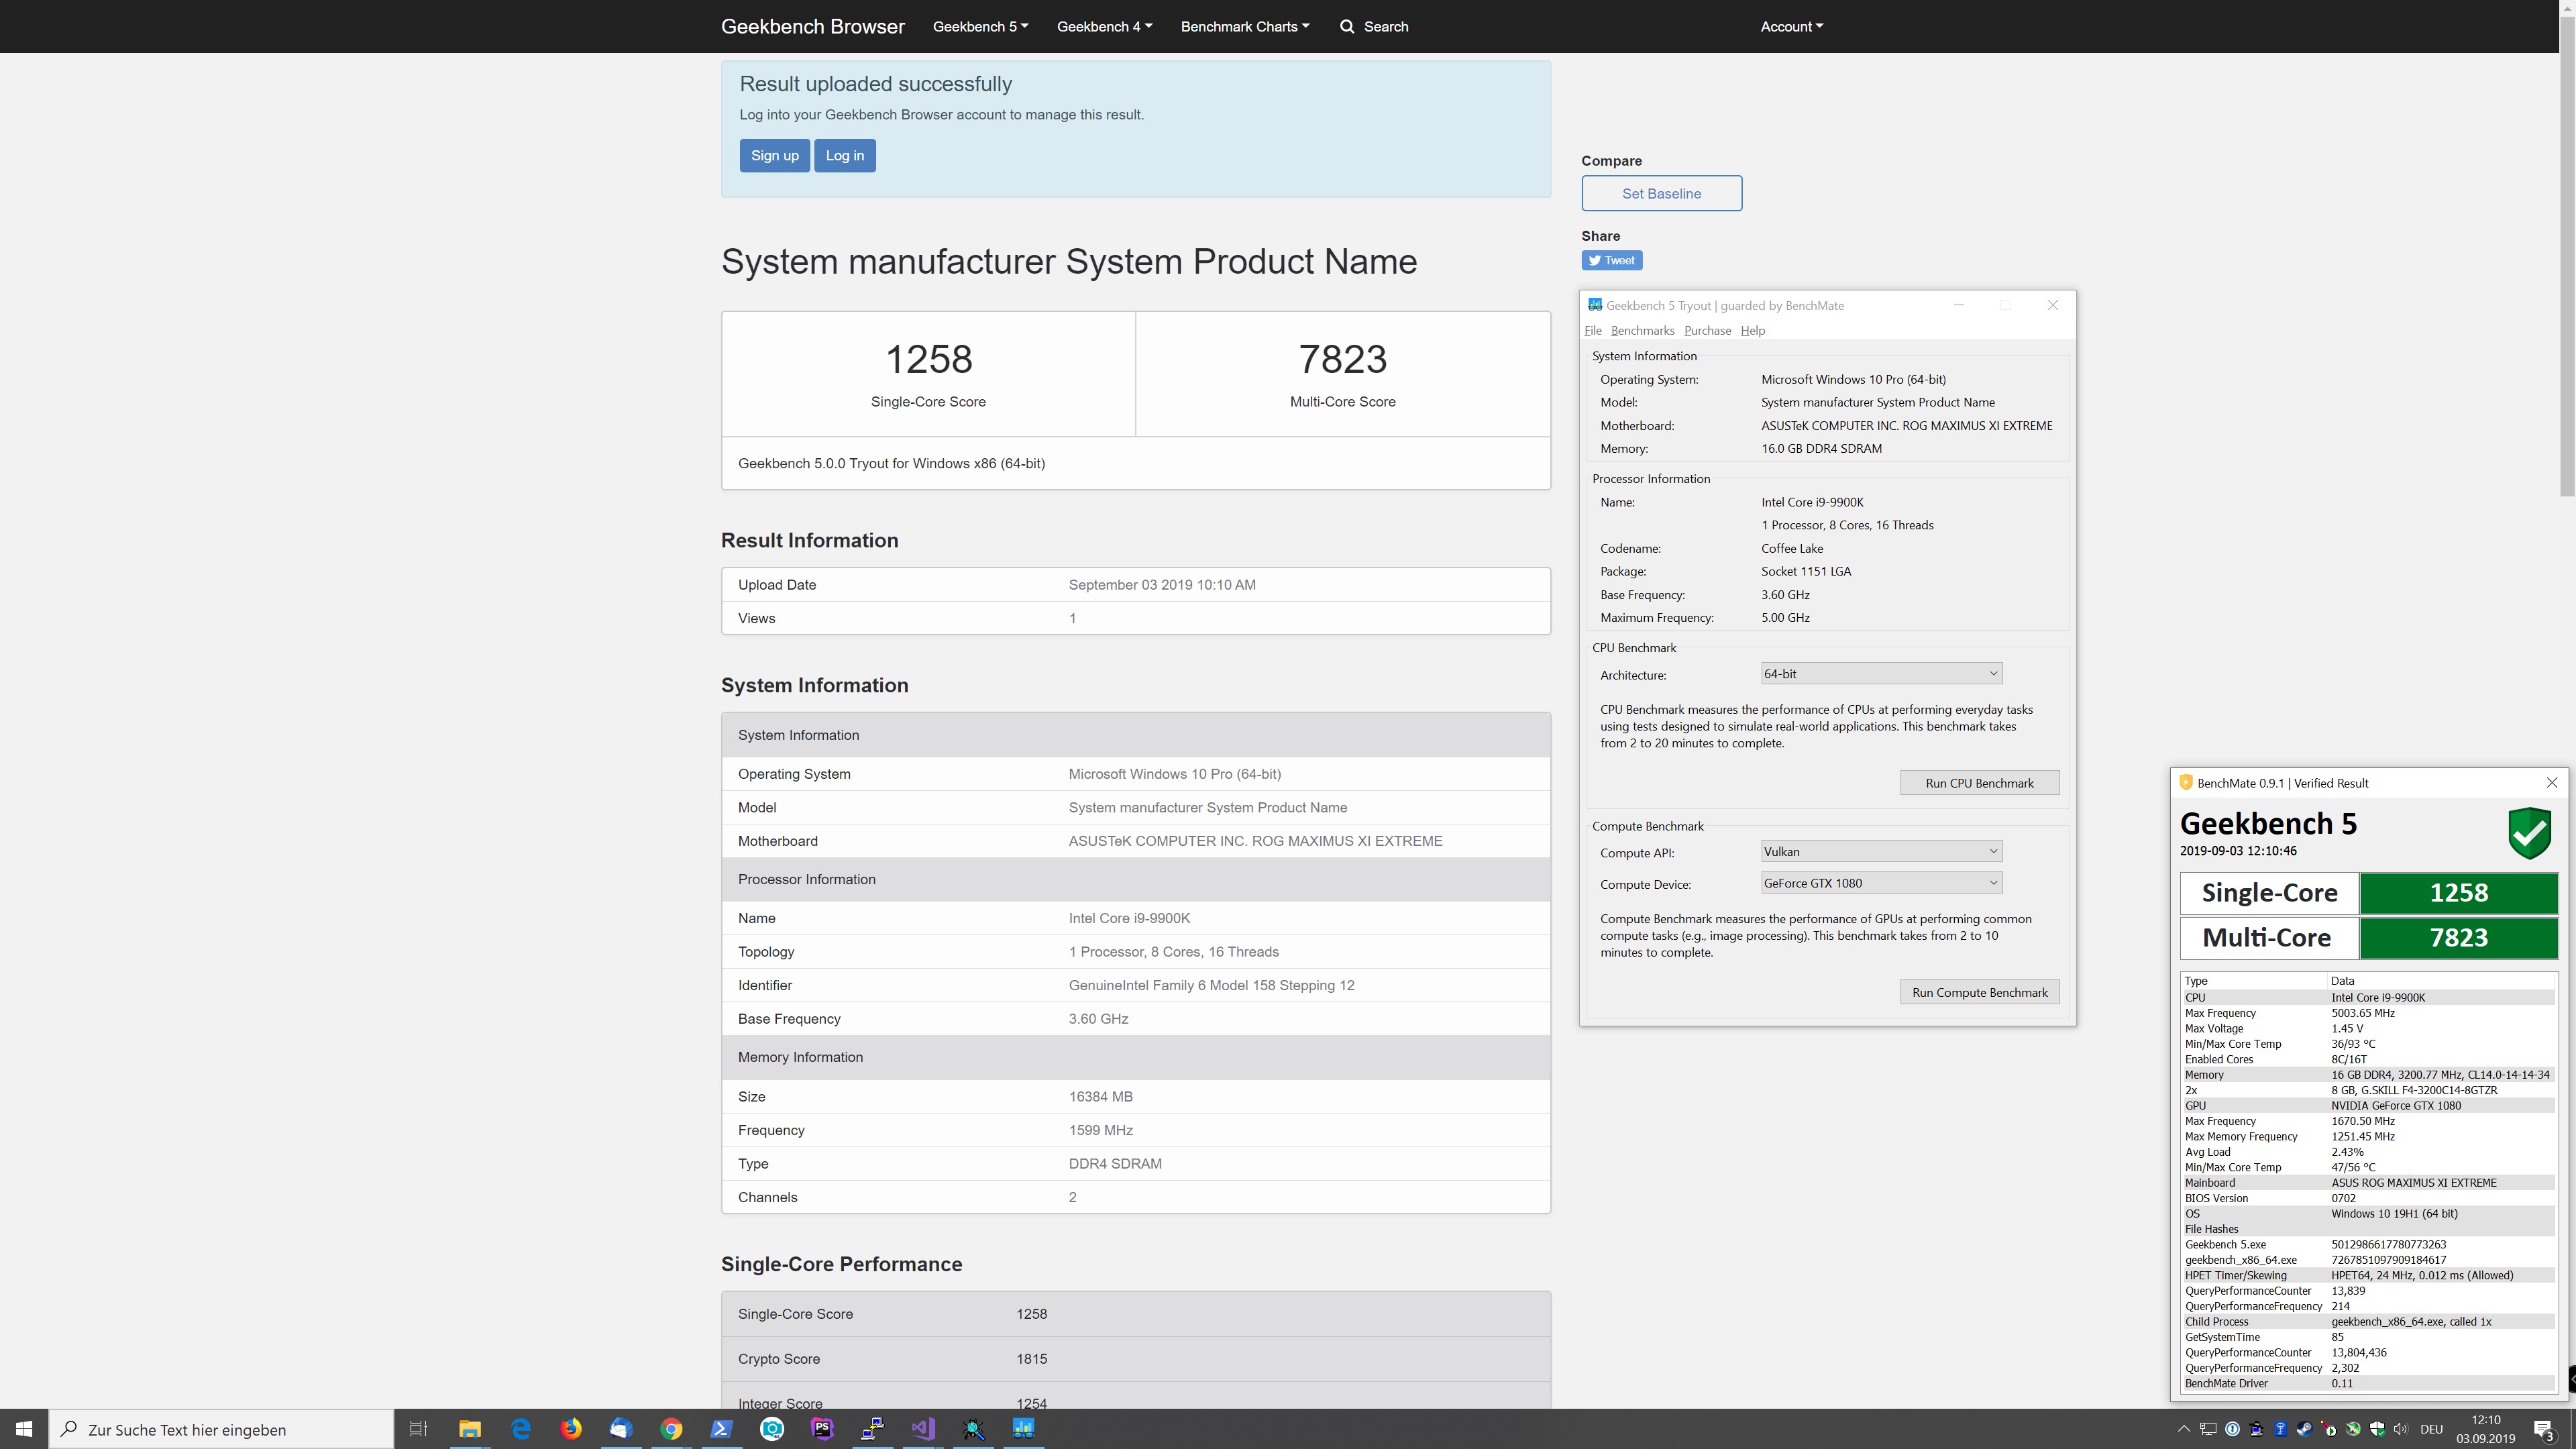Switch to Geekbench app in taskbar
Viewport: 2576px width, 1449px height.
1024,1429
